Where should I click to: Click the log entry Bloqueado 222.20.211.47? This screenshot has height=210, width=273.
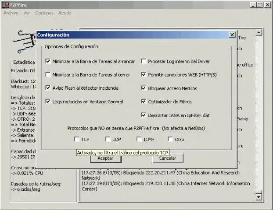tap(161, 175)
